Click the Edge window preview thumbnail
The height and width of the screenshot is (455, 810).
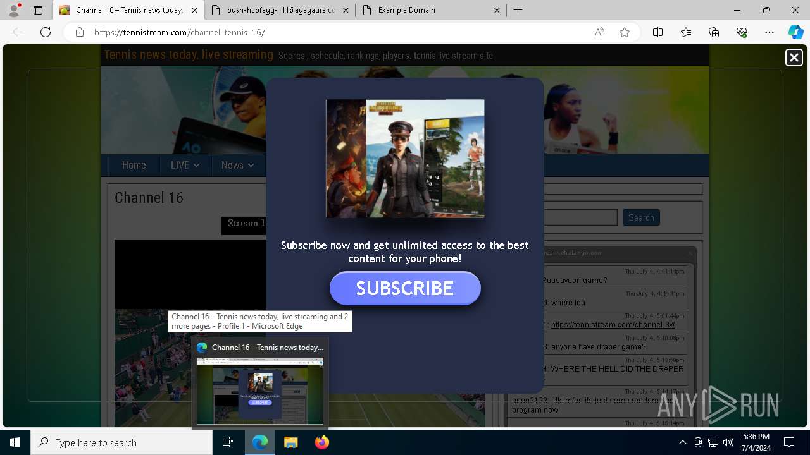[x=260, y=391]
